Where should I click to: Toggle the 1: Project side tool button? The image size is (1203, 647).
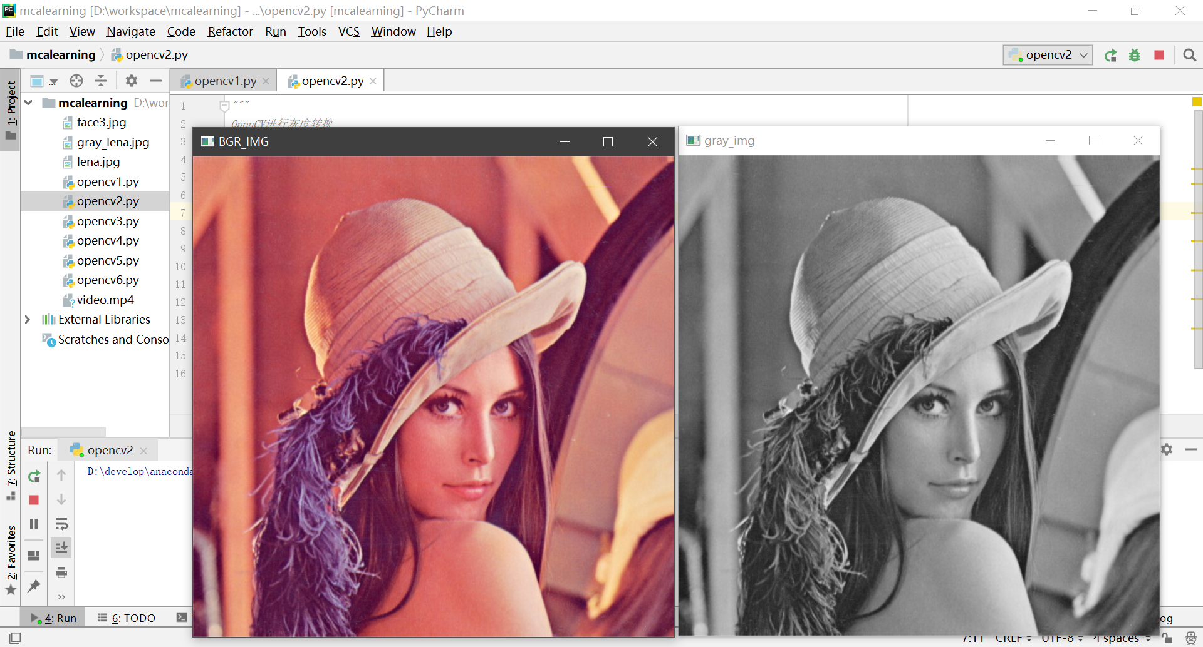tap(11, 111)
